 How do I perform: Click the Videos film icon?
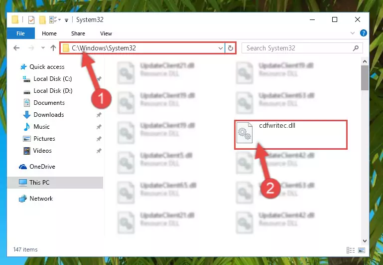26,151
